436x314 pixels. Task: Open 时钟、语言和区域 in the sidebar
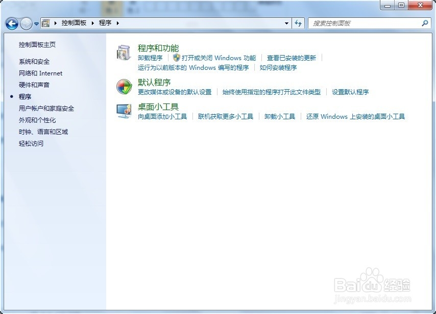point(43,132)
